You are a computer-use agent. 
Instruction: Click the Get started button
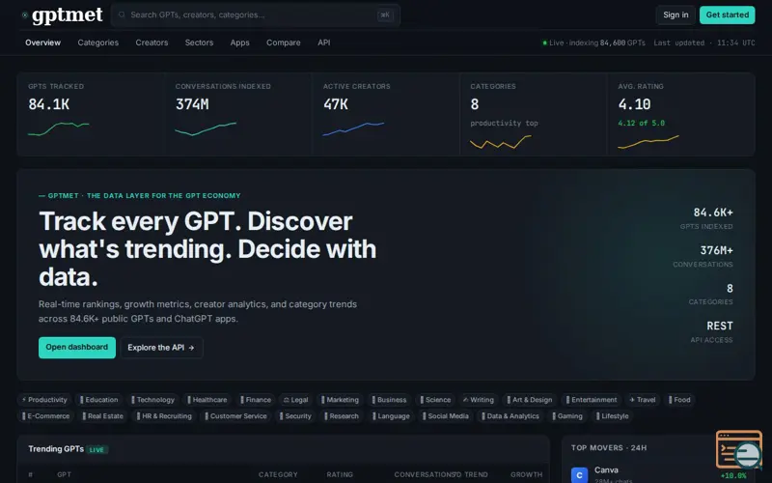coord(728,14)
